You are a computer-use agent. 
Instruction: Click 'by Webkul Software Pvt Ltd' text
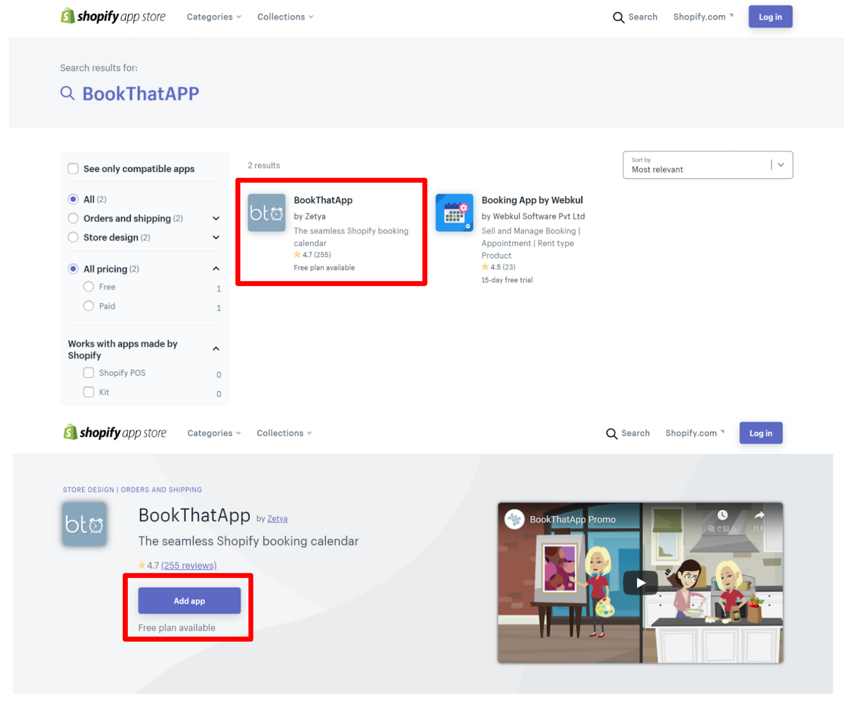(533, 216)
